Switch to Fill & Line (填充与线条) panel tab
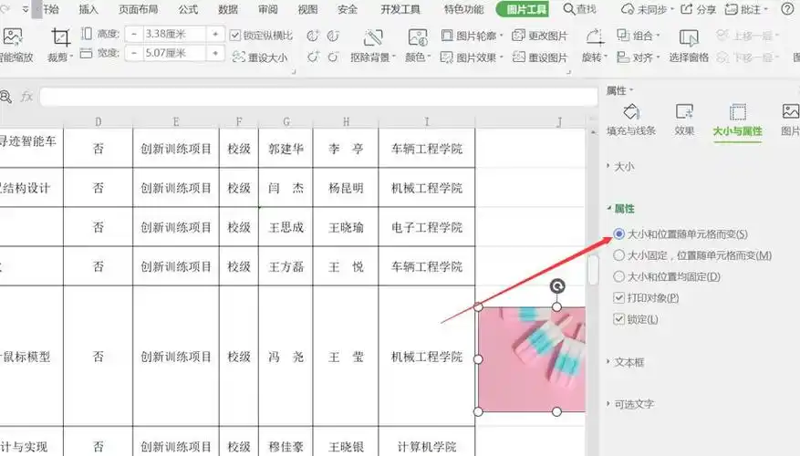Viewport: 800px width, 456px height. click(631, 120)
